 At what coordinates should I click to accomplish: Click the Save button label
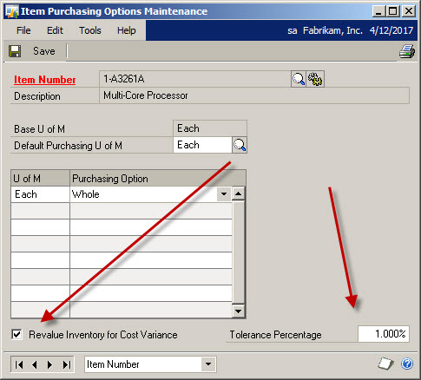(44, 51)
